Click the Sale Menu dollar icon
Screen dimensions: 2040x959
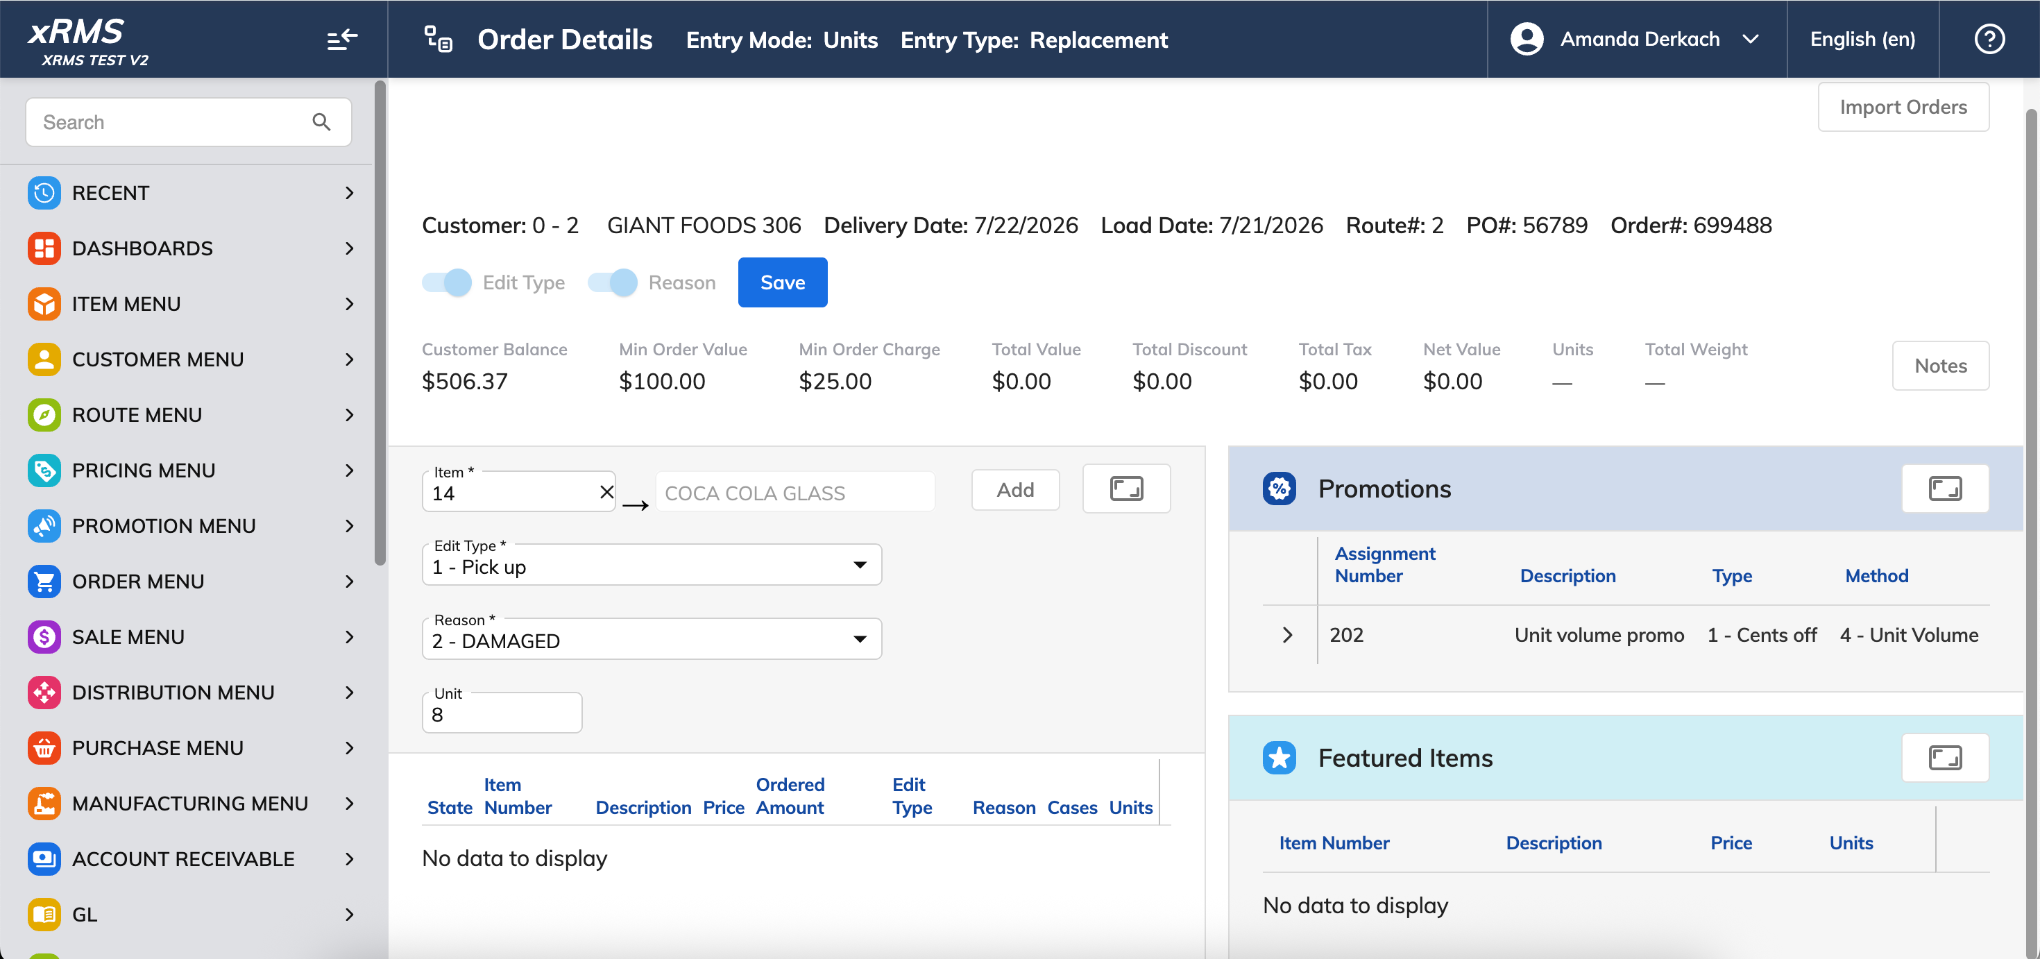44,636
